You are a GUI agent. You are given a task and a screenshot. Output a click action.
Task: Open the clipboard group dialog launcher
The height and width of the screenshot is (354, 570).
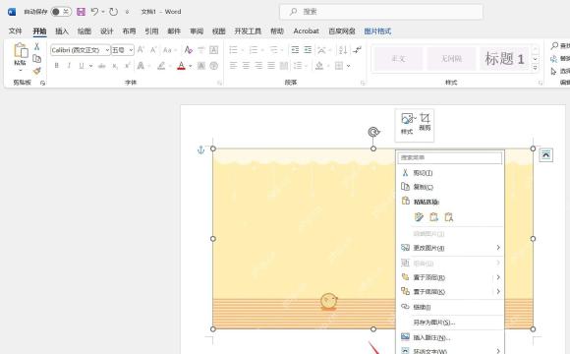42,84
